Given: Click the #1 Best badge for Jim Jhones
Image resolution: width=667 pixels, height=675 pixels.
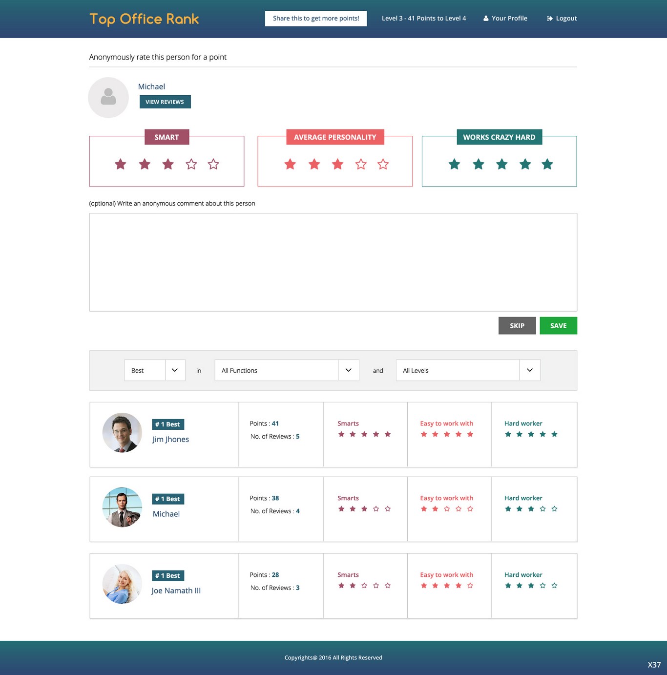Looking at the screenshot, I should pos(168,424).
